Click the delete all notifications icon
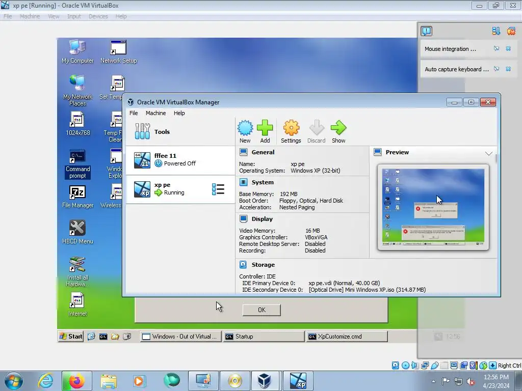This screenshot has height=391, width=522. pos(511,31)
